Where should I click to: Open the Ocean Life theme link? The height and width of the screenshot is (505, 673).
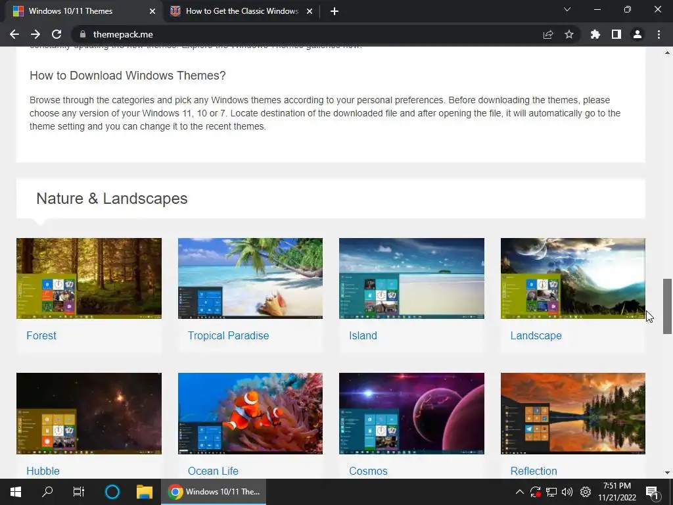213,471
